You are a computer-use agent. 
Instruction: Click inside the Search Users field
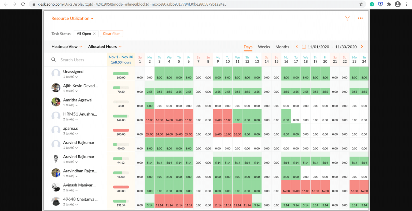click(x=75, y=59)
